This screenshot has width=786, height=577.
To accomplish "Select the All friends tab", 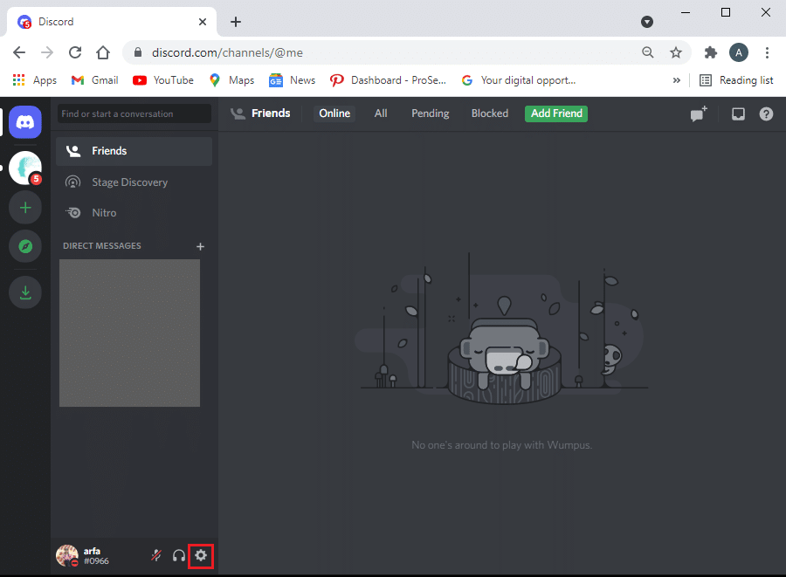I will [x=381, y=113].
